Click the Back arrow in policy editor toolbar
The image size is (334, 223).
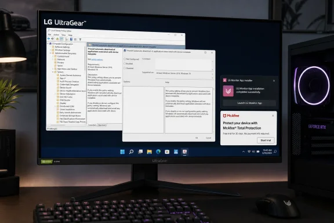pos(49,39)
